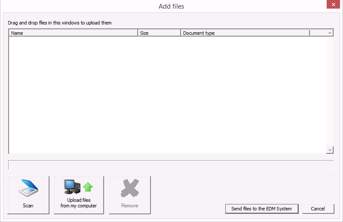
Task: Sort by the Document type column header
Action: point(245,33)
